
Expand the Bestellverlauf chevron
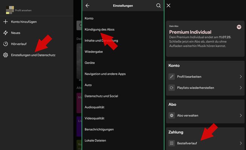pyautogui.click(x=241, y=143)
